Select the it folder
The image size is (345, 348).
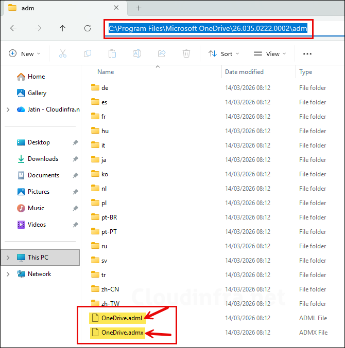click(x=98, y=145)
